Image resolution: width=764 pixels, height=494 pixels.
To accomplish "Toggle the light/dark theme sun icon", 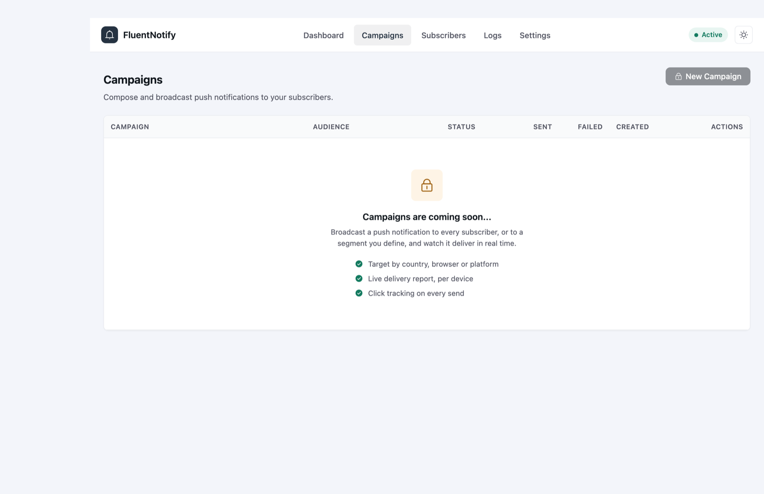I will 743,35.
